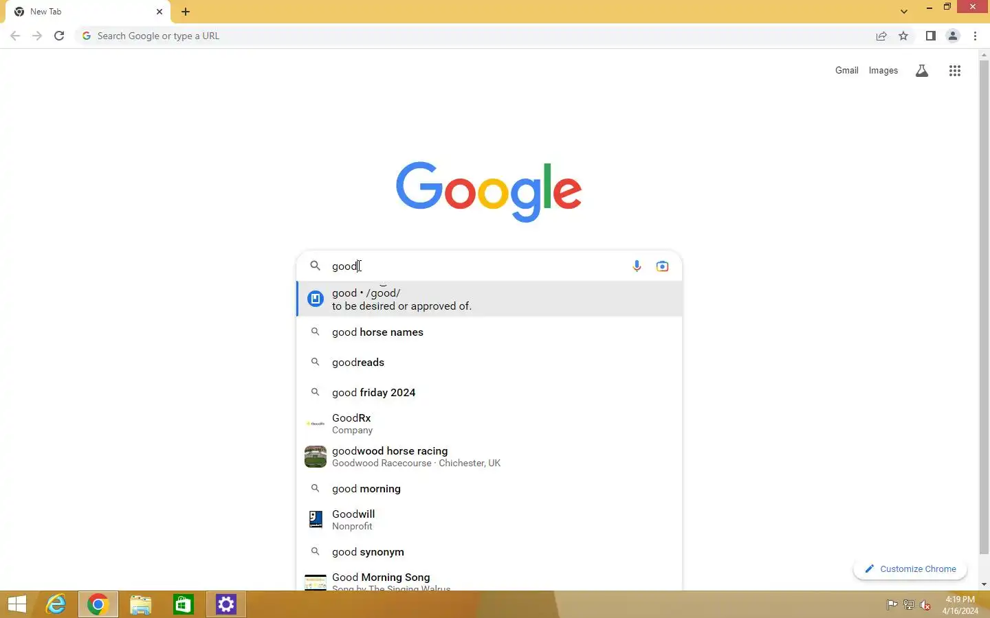Click the page vertical scrollbar
Image resolution: width=990 pixels, height=618 pixels.
coord(984,306)
